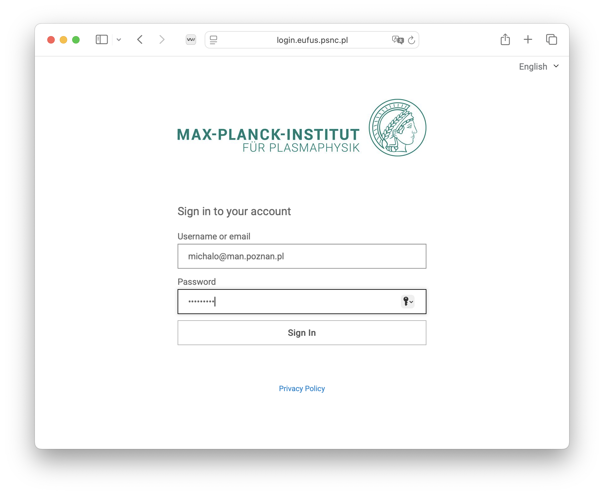Go back with the back arrow
The image size is (604, 495).
[140, 39]
